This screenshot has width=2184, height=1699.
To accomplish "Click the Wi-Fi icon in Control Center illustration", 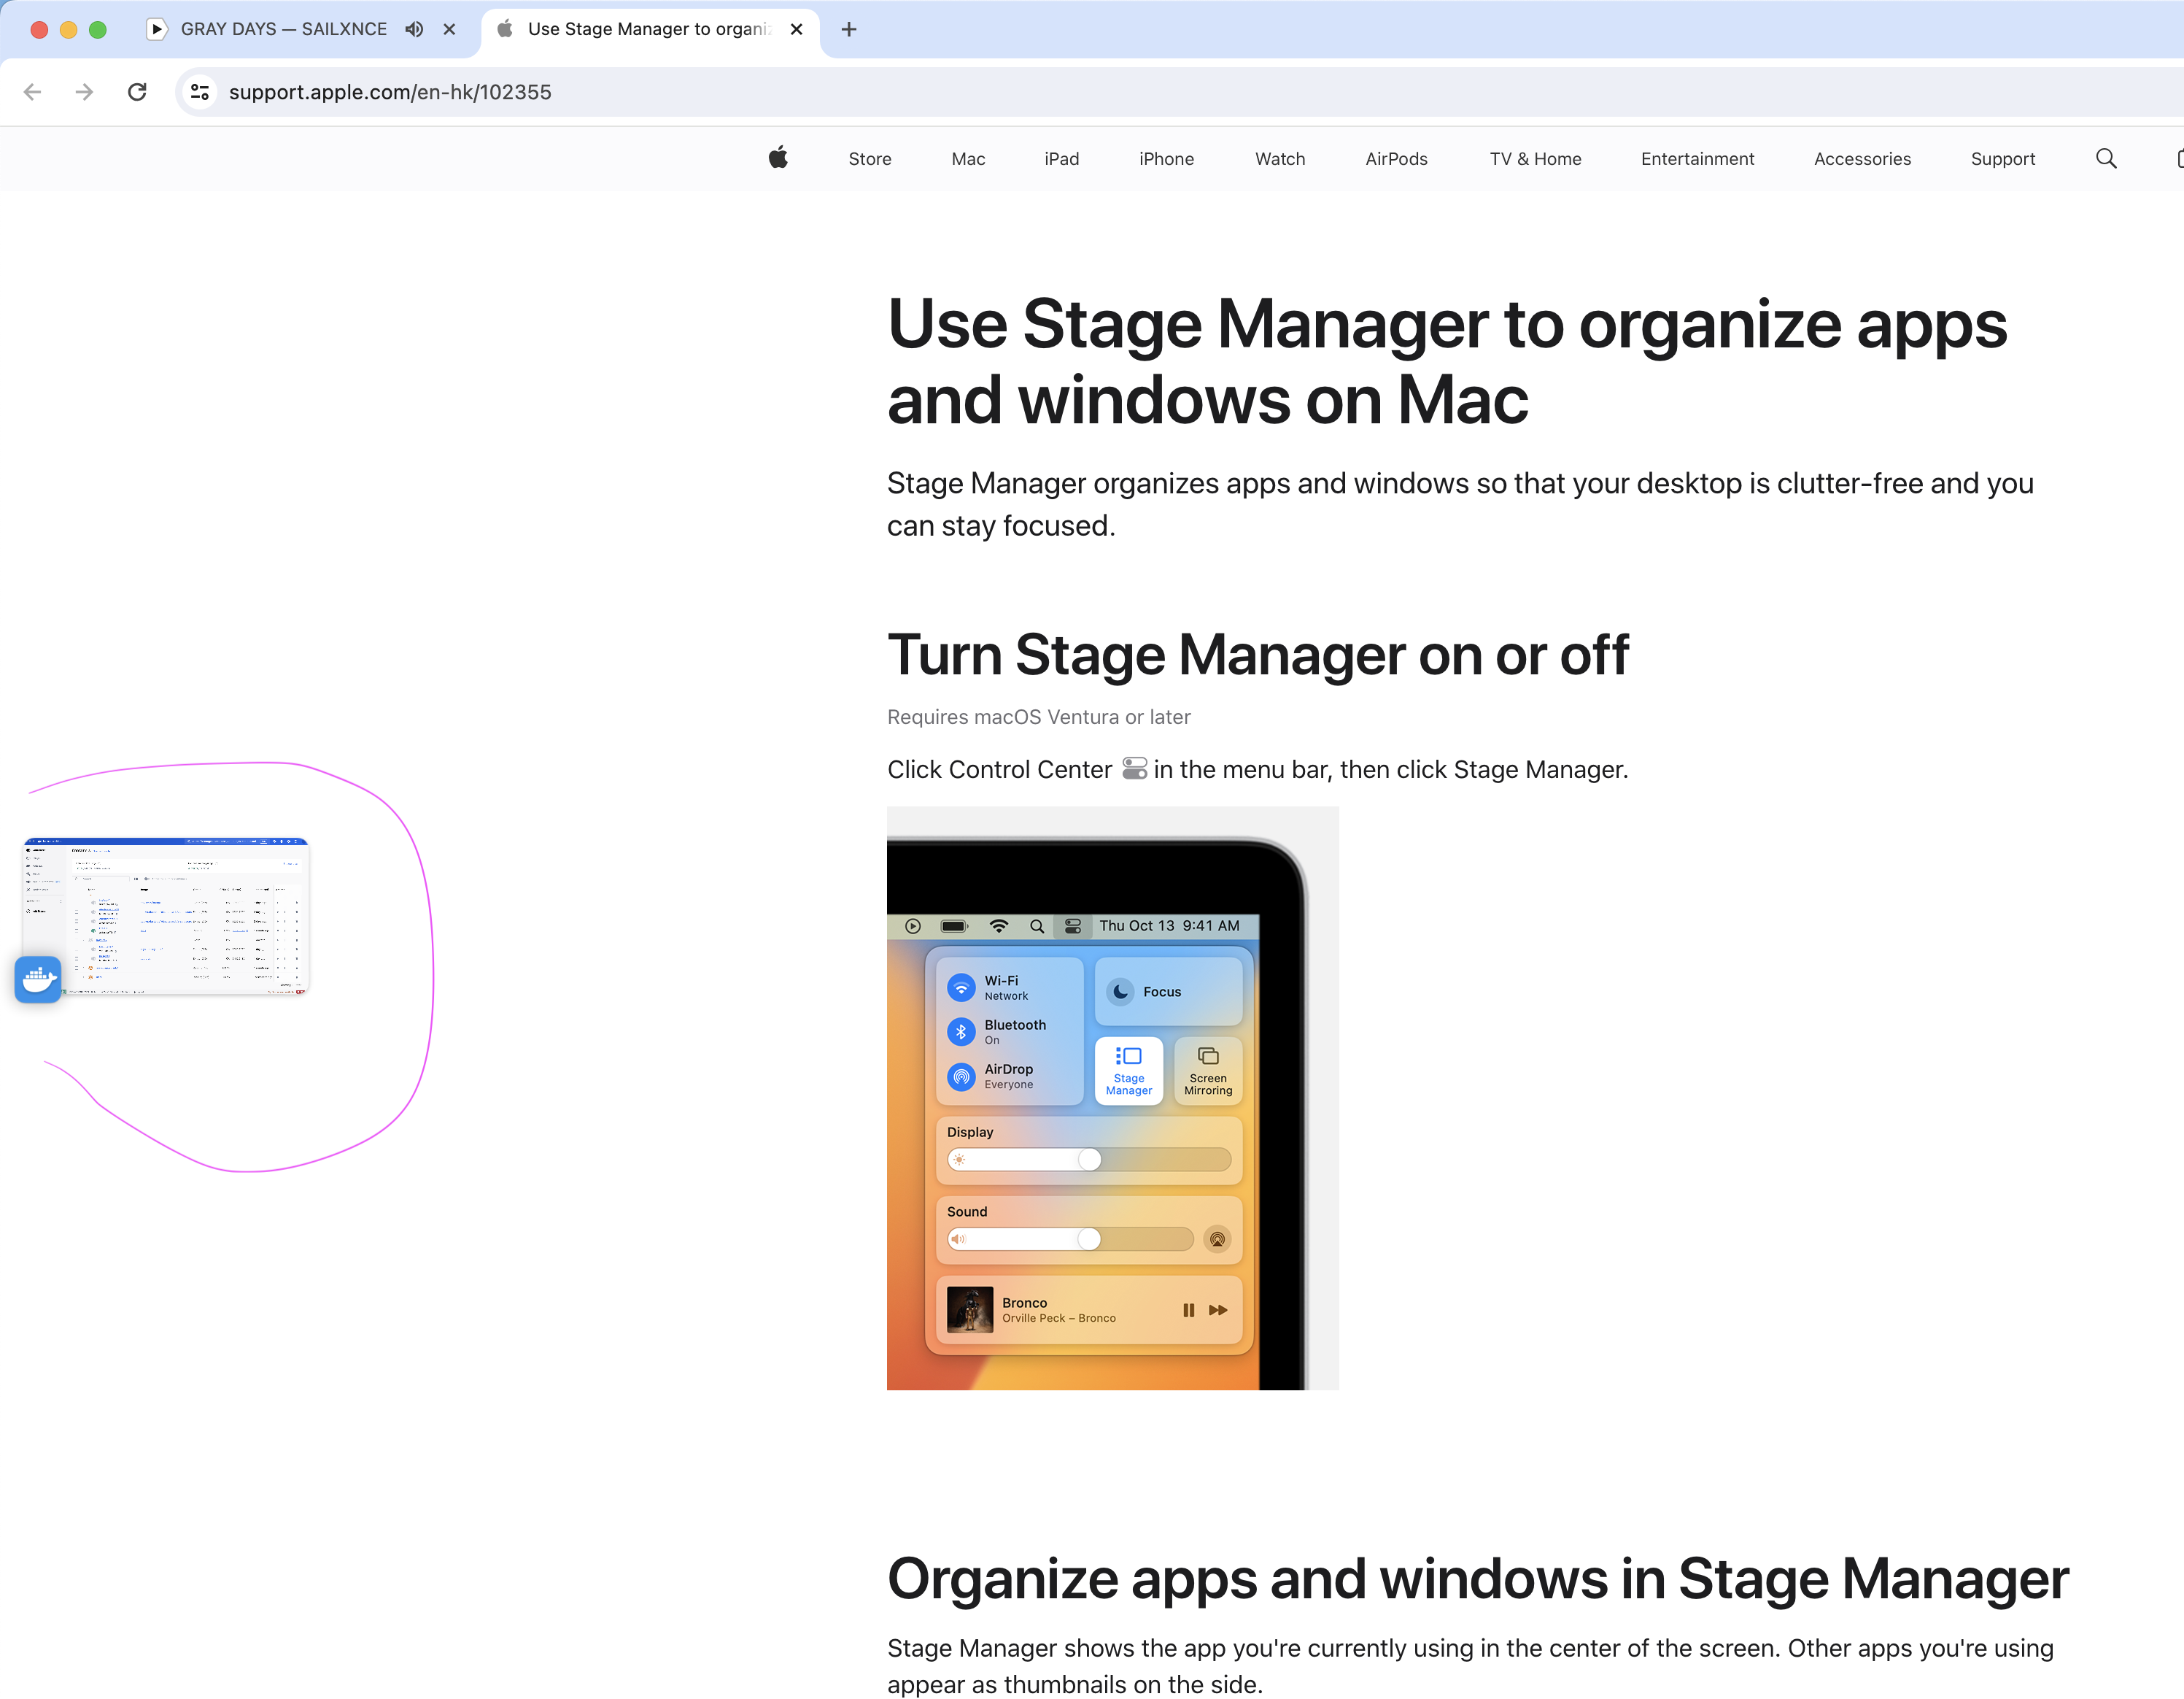I will click(961, 987).
